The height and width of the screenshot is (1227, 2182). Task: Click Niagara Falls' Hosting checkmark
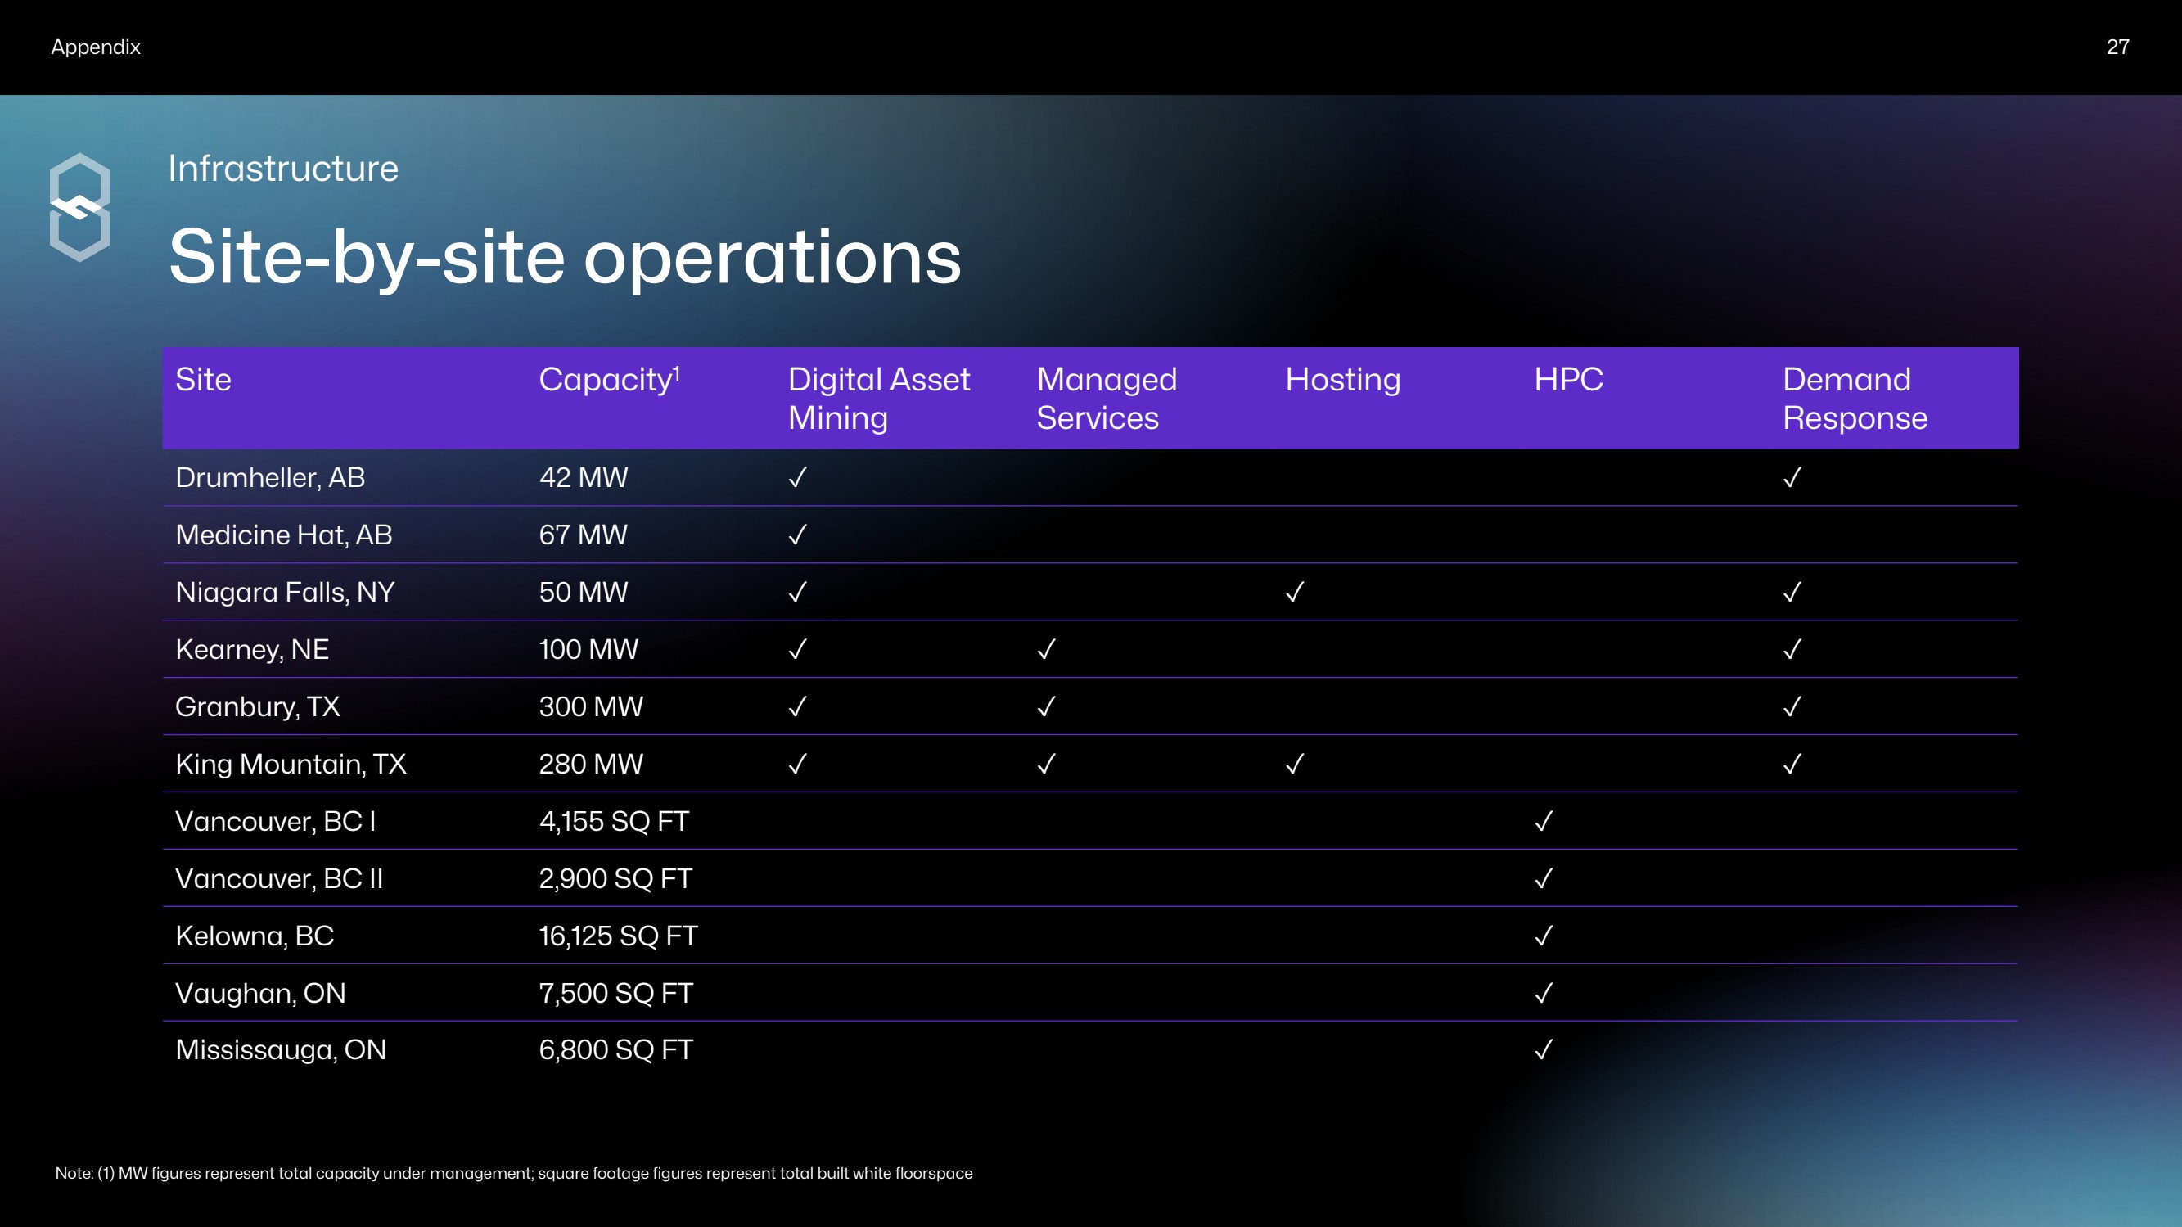1294,593
